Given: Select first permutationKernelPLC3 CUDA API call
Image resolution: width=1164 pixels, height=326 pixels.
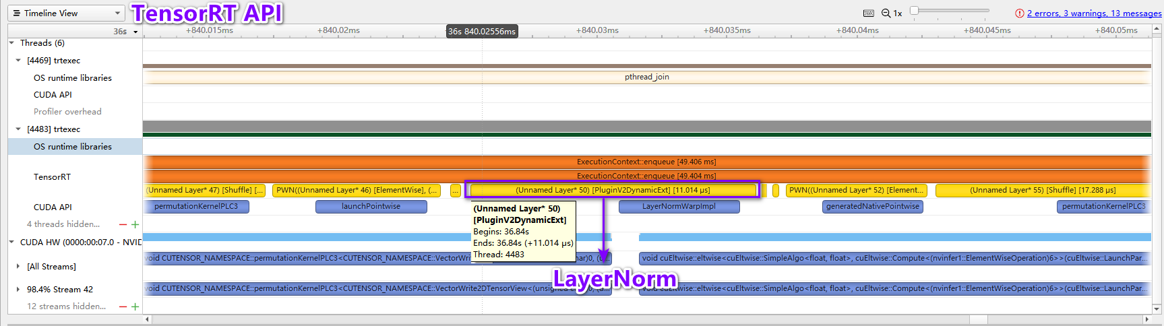Looking at the screenshot, I should click(196, 207).
